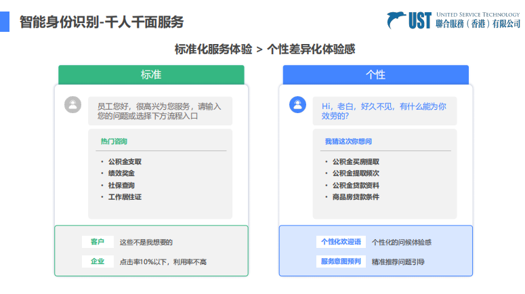
Task: Click the 公积金提取频次 suggestion
Action: 356,173
